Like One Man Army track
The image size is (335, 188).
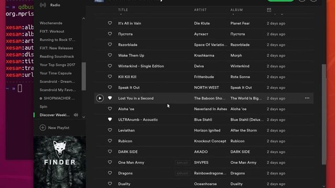(110, 162)
